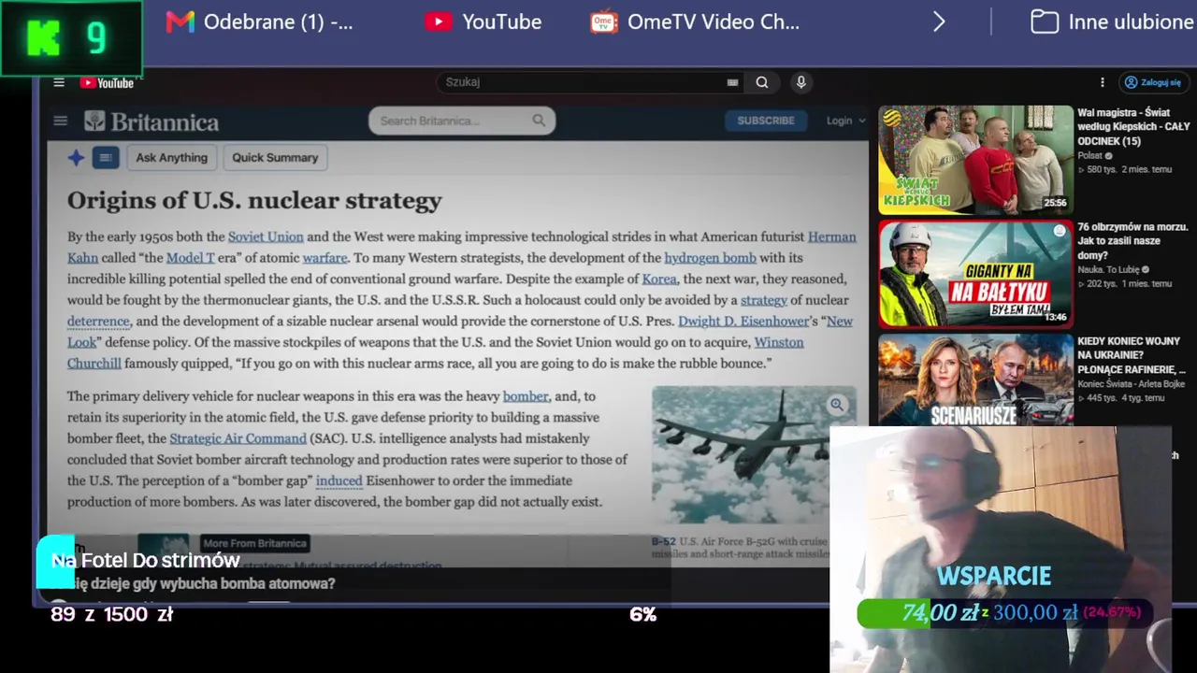
Task: Open the hydrogen bomb link
Action: point(710,258)
